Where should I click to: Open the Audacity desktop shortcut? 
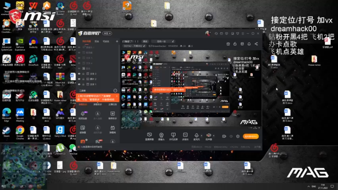click(x=33, y=43)
